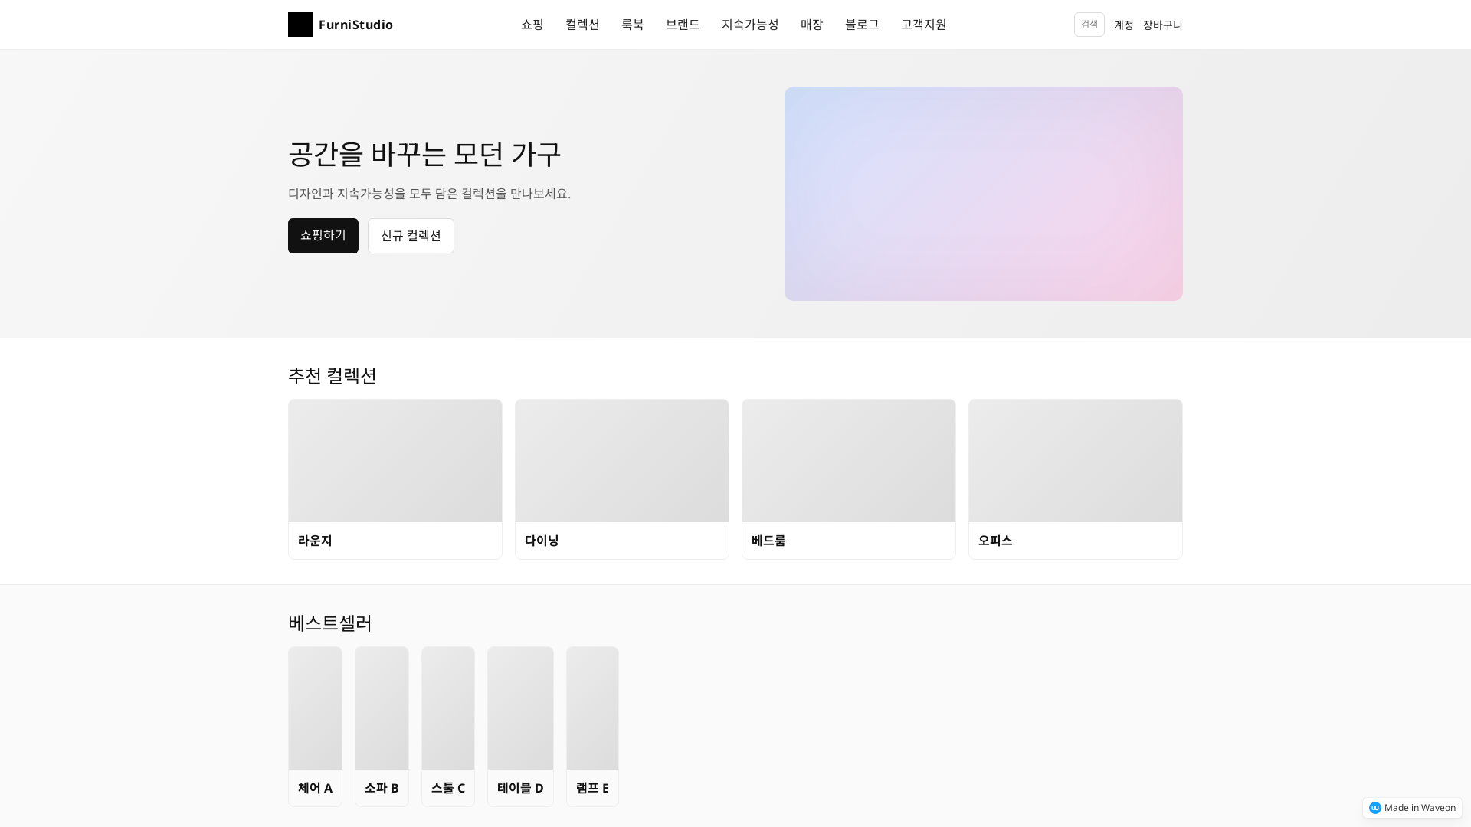Viewport: 1471px width, 827px height.
Task: Open the 계정 account link
Action: pyautogui.click(x=1123, y=24)
